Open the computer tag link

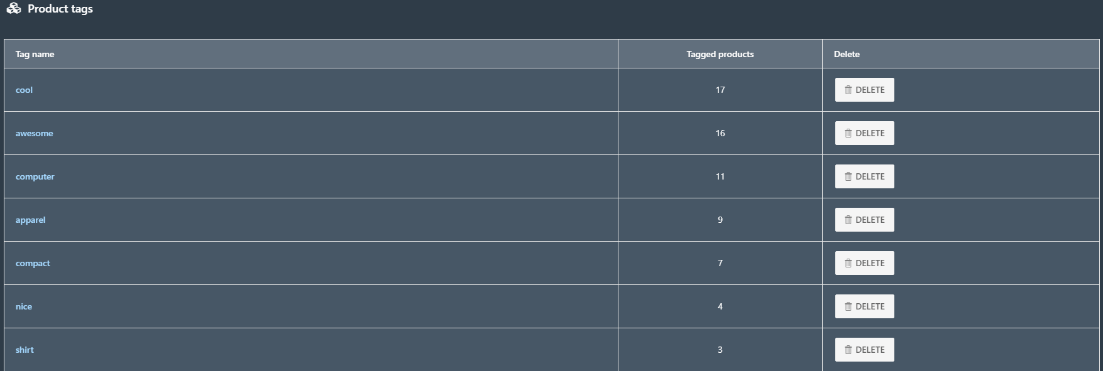coord(35,176)
